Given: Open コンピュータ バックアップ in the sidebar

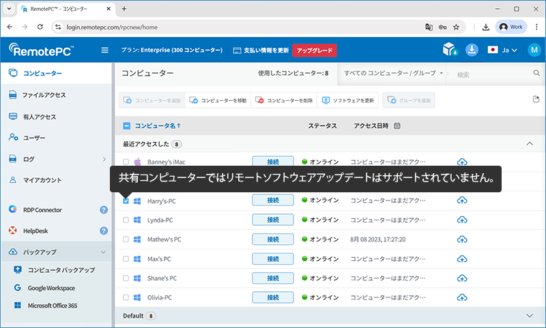Looking at the screenshot, I should click(x=56, y=269).
